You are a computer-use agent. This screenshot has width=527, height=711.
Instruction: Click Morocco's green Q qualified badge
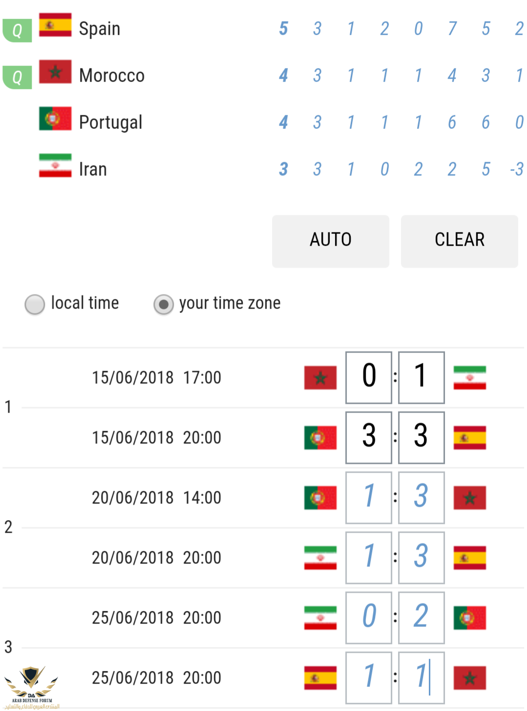point(17,77)
